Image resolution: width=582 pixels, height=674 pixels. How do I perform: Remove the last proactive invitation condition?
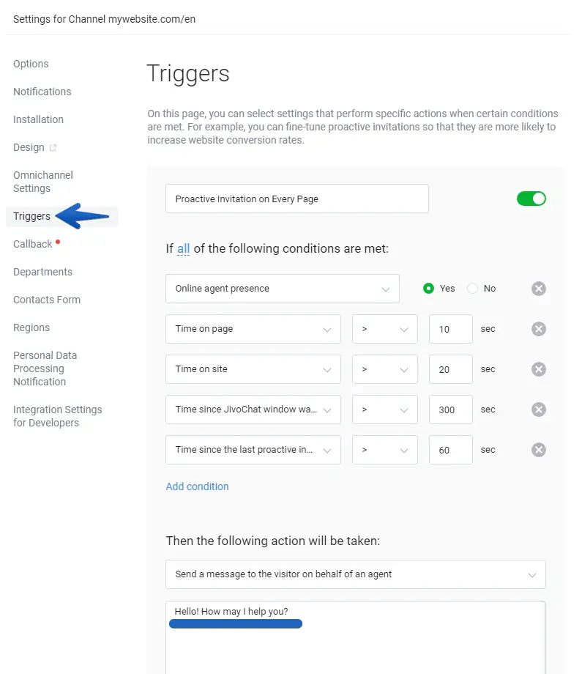538,450
